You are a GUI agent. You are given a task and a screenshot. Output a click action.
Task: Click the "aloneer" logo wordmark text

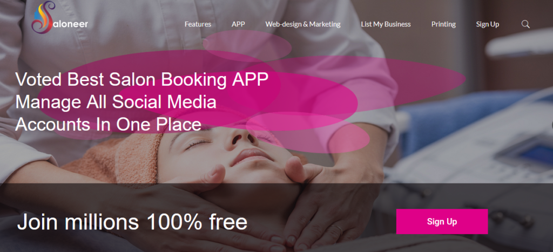pos(72,24)
